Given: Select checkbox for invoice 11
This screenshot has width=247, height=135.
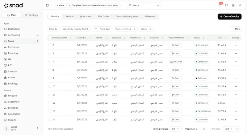Looking at the screenshot, I should coord(50,94).
